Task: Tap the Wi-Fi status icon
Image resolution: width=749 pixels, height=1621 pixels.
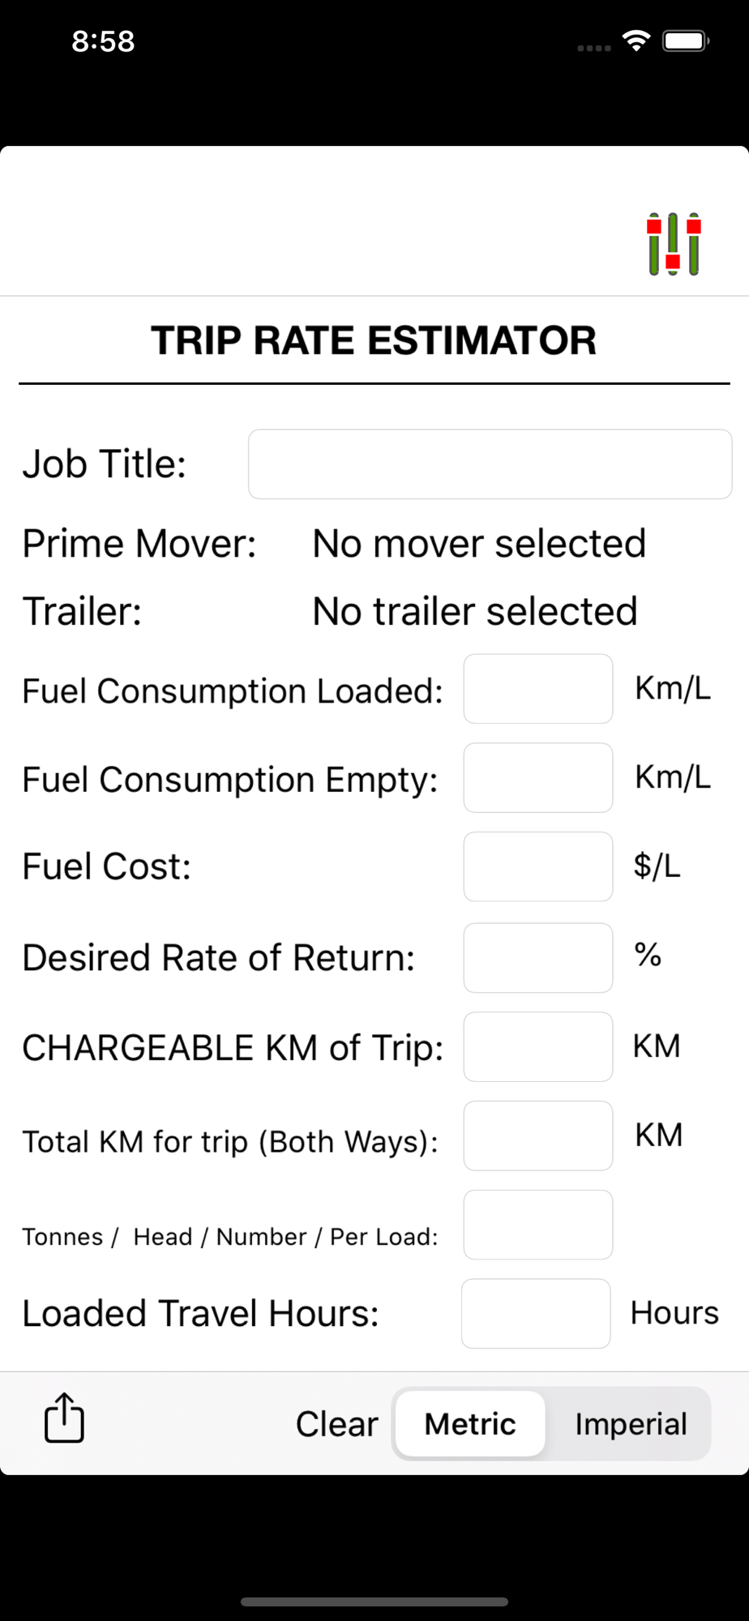Action: click(636, 41)
